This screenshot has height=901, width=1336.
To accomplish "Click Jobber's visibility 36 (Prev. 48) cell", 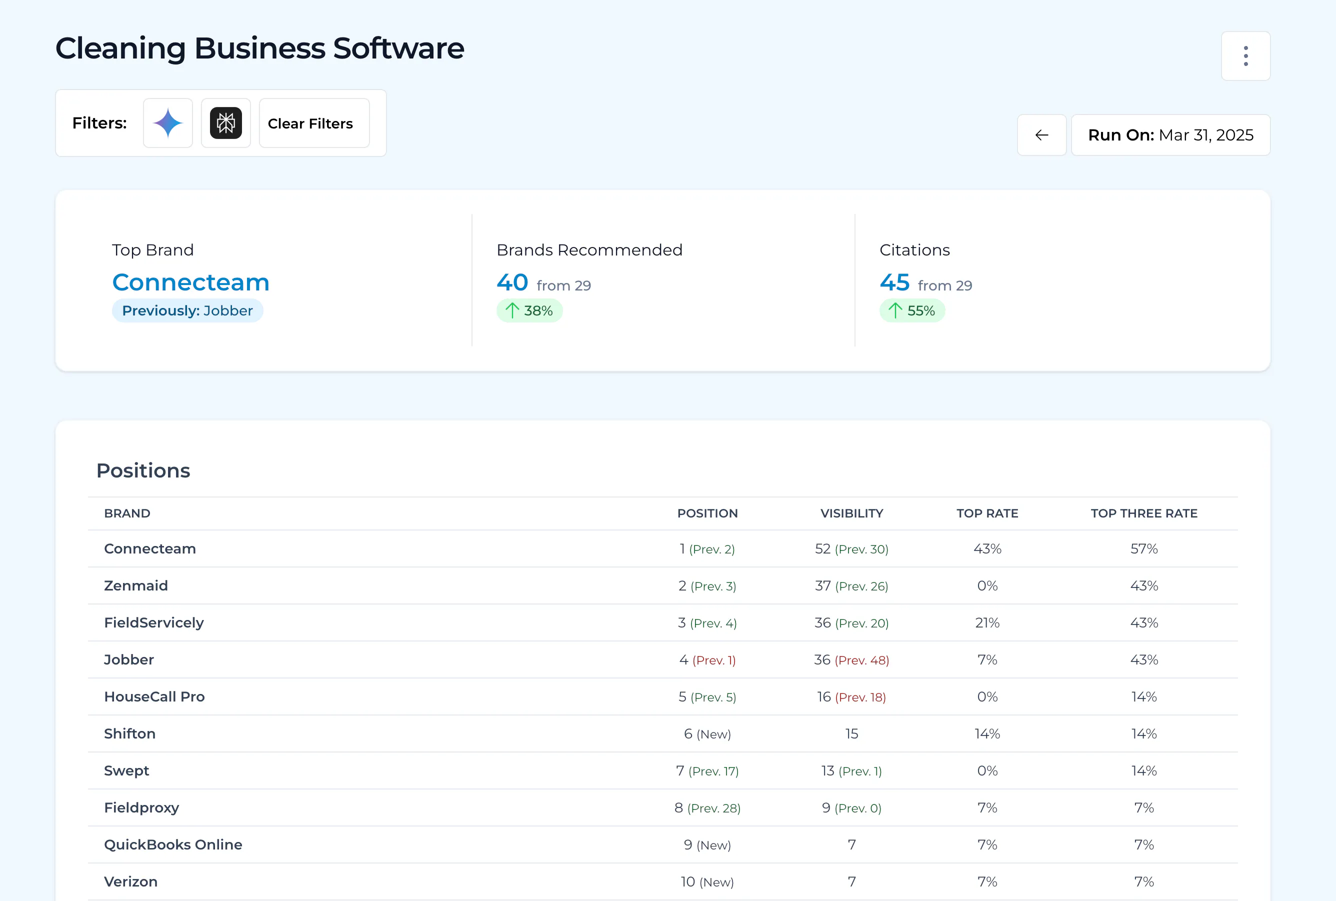I will [x=851, y=659].
